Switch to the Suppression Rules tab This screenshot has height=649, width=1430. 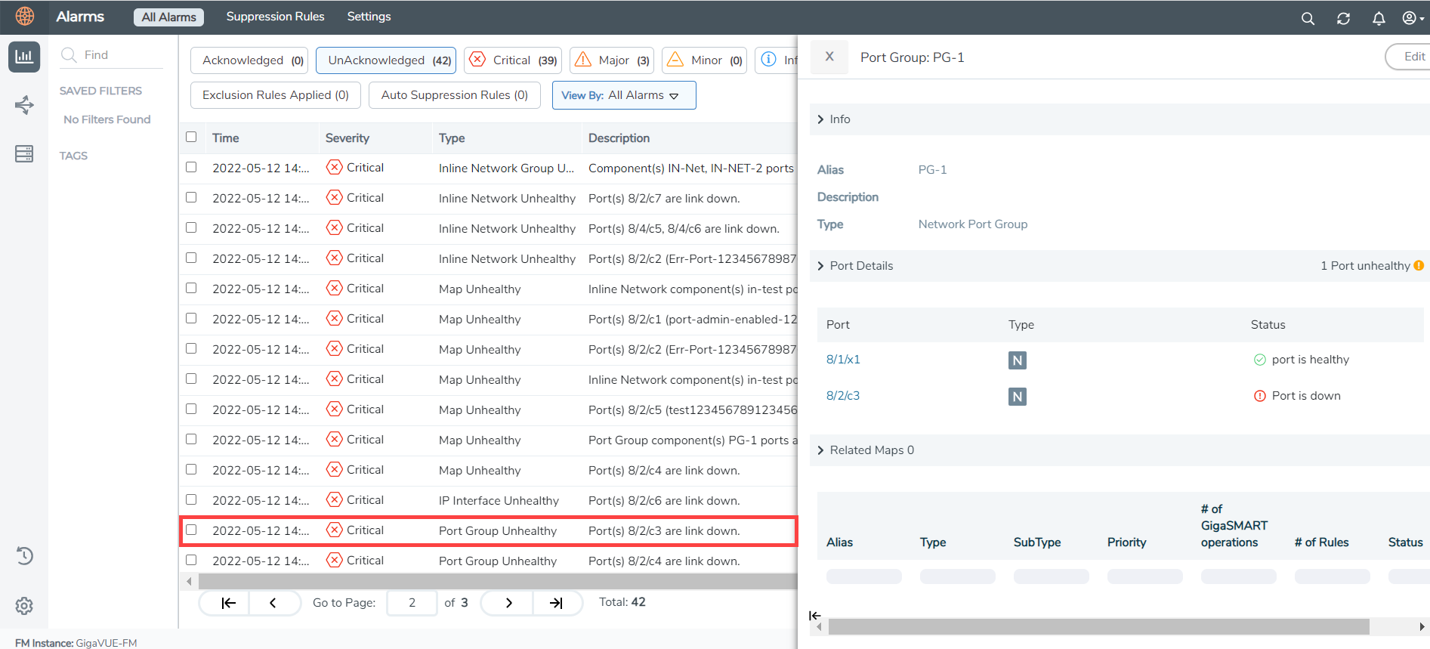pos(275,17)
